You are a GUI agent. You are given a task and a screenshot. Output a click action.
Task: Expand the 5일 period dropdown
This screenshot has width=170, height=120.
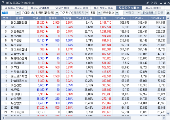[99, 13]
